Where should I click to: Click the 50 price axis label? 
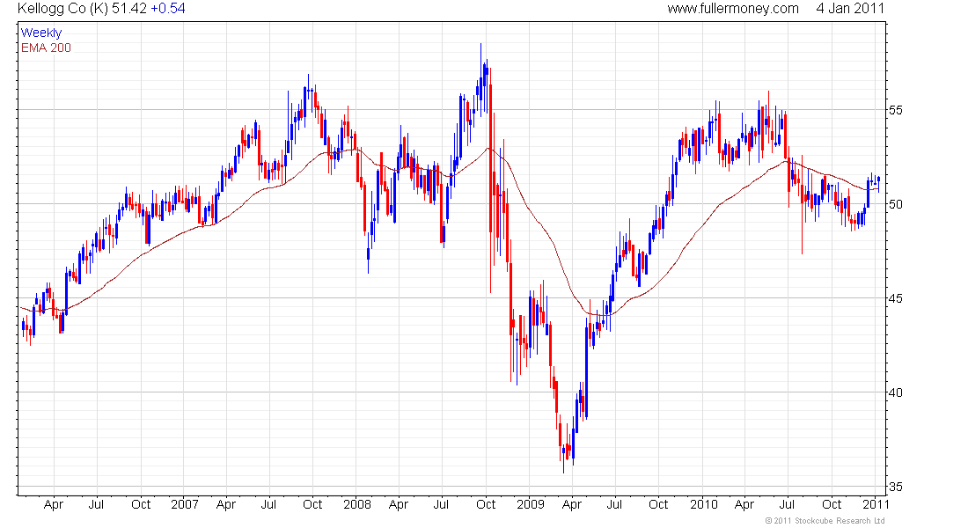tap(895, 204)
